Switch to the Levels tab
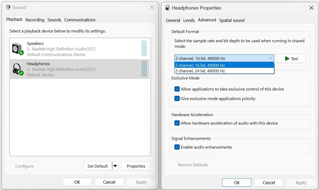The width and height of the screenshot is (319, 190). tap(189, 20)
